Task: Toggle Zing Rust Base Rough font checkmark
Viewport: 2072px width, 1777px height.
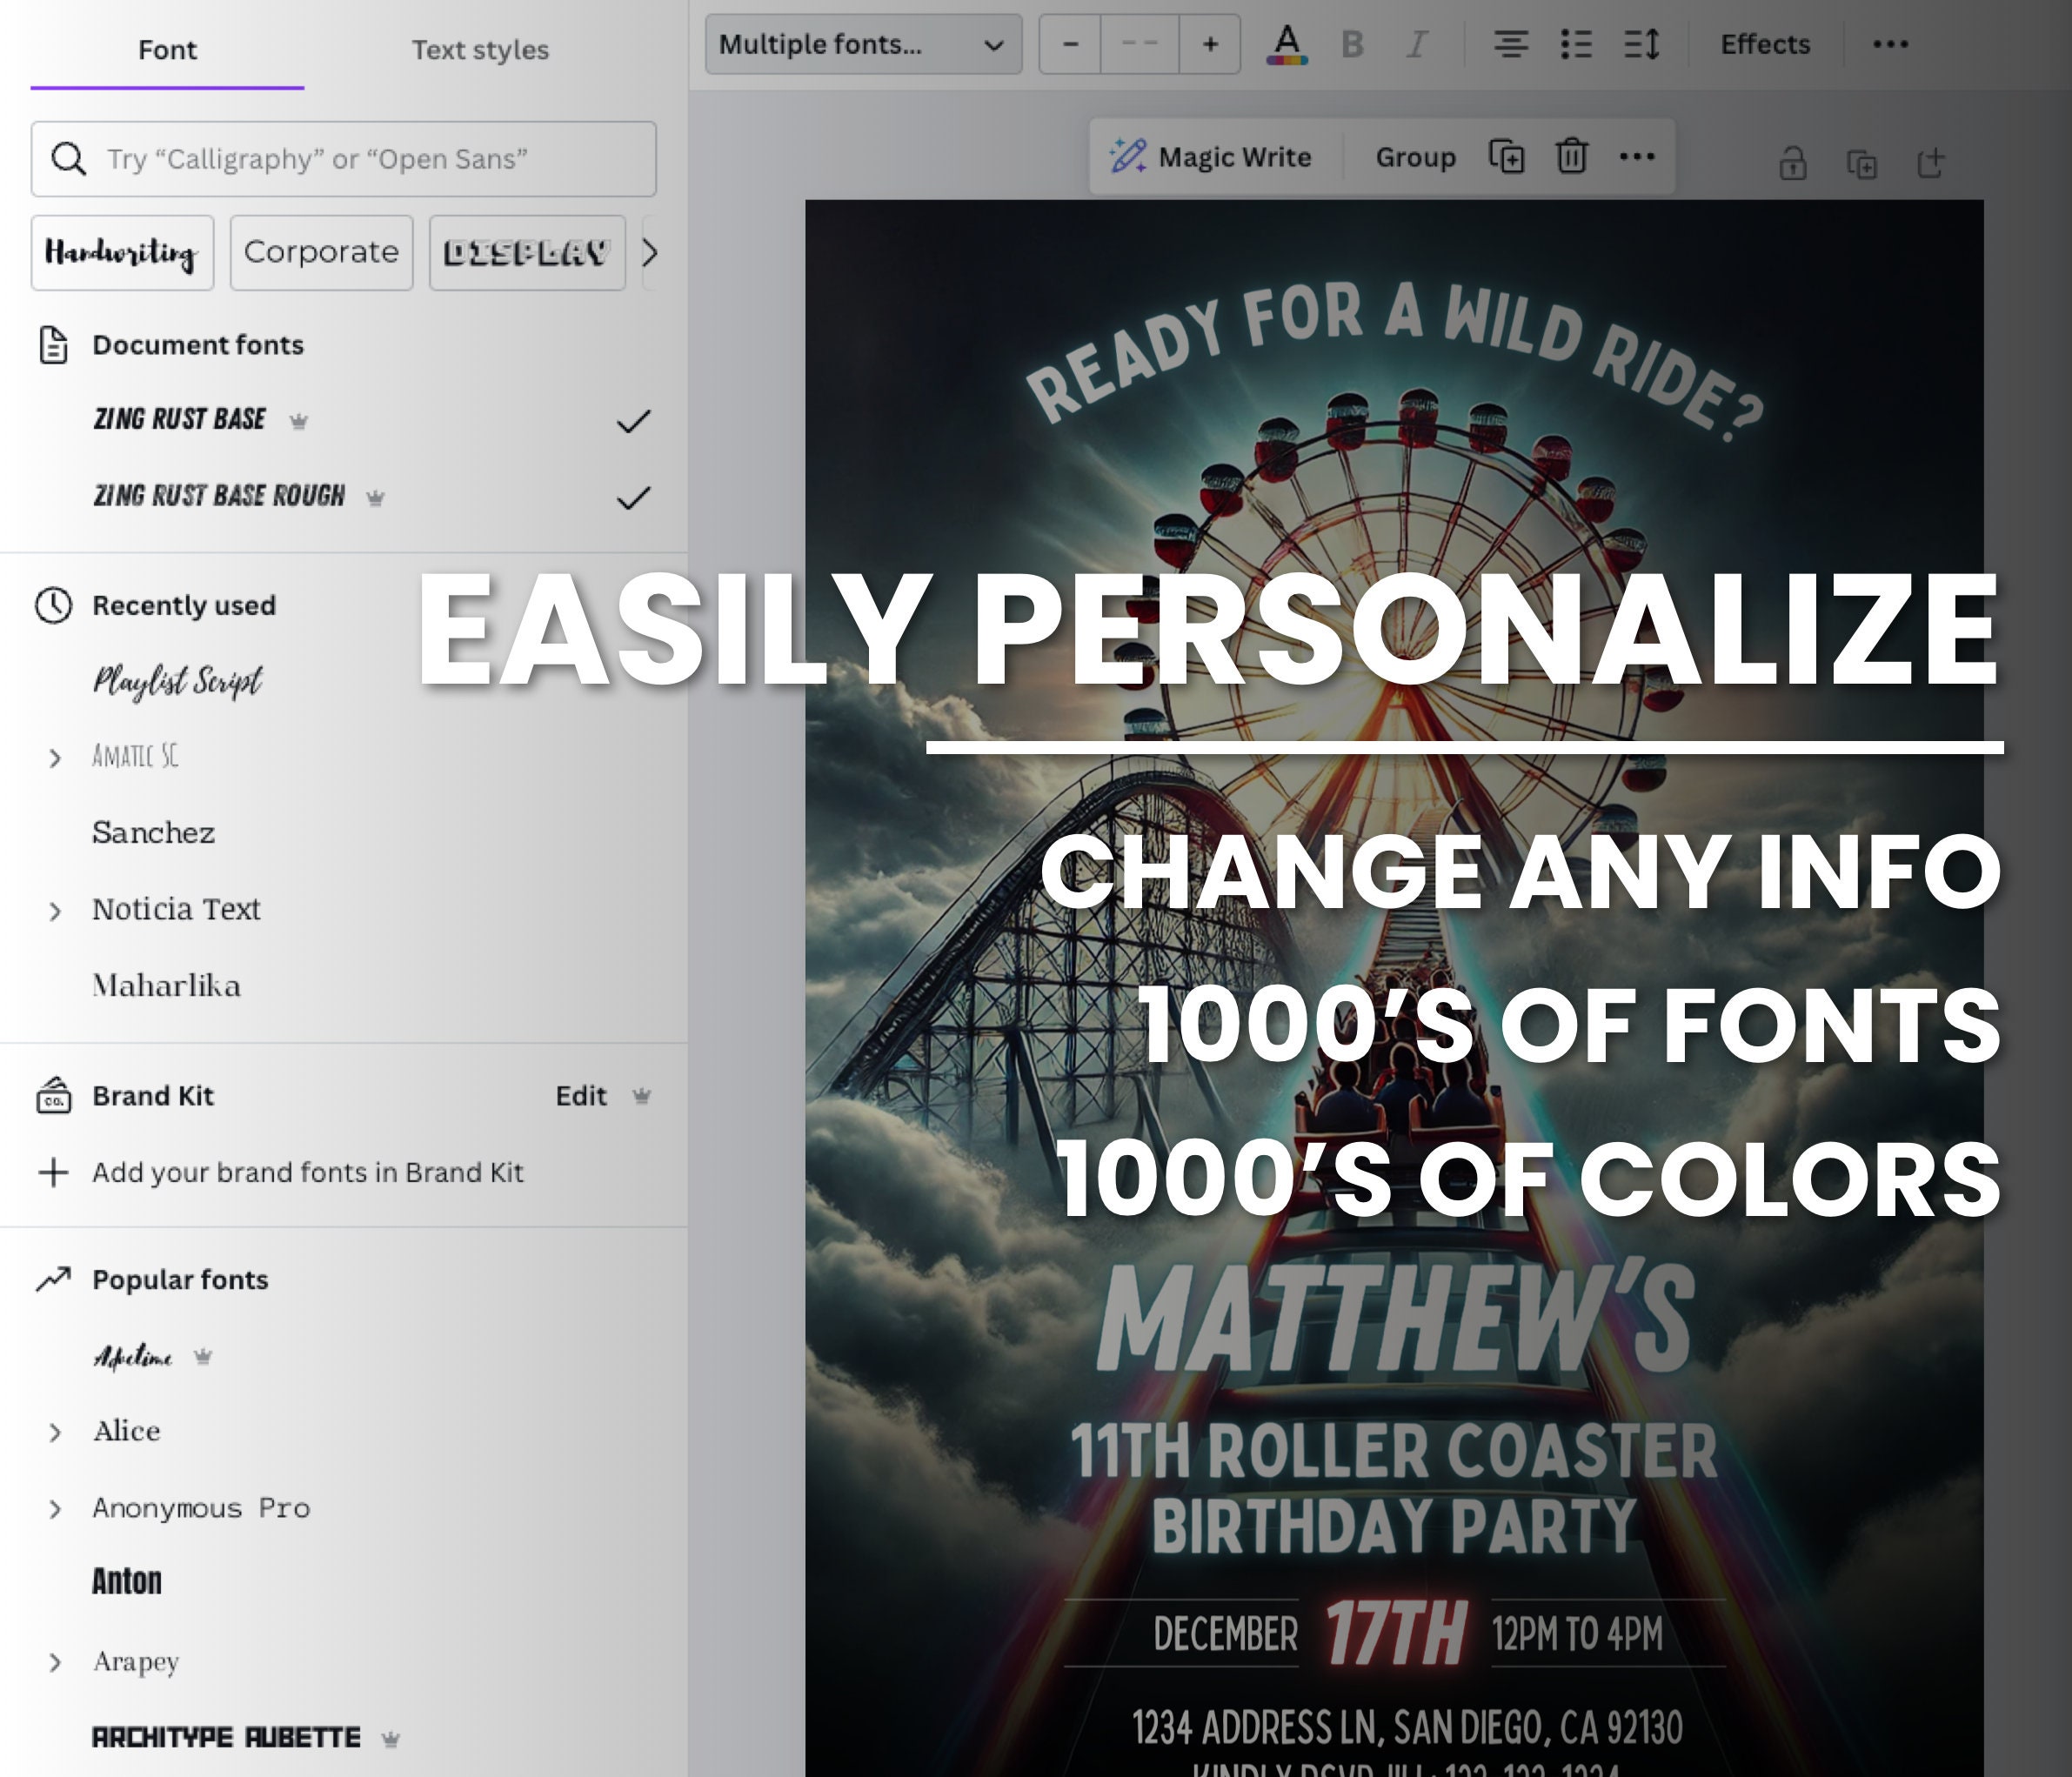Action: pos(633,497)
